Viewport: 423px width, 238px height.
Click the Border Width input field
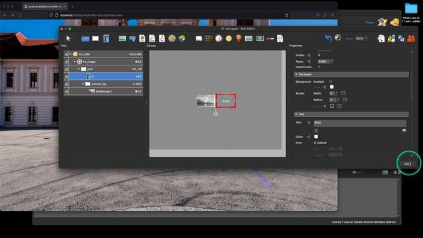coord(332,93)
